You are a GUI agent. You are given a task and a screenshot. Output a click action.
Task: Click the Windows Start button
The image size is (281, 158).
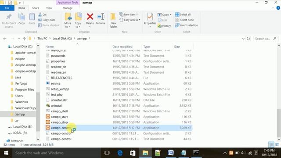6,153
